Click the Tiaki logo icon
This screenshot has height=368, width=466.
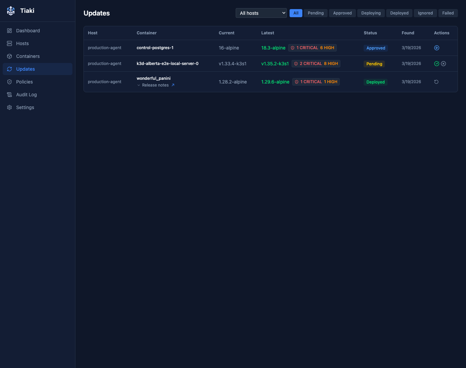[x=11, y=11]
